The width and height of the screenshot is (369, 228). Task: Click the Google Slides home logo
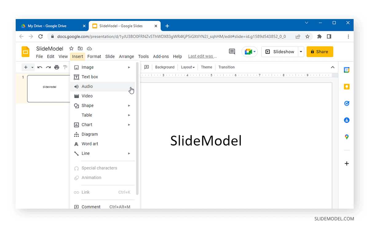coord(26,52)
